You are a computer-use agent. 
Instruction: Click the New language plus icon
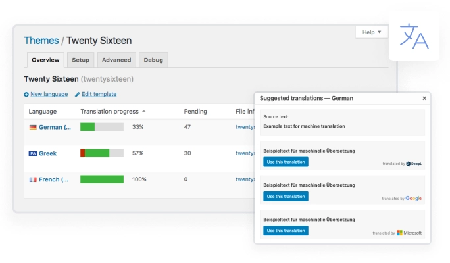[x=26, y=95]
